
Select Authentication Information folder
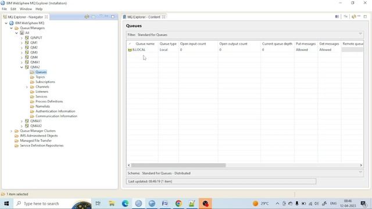coord(55,111)
